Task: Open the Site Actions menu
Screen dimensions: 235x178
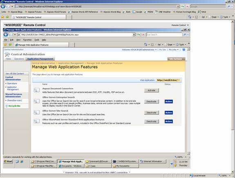Action: tap(176, 59)
